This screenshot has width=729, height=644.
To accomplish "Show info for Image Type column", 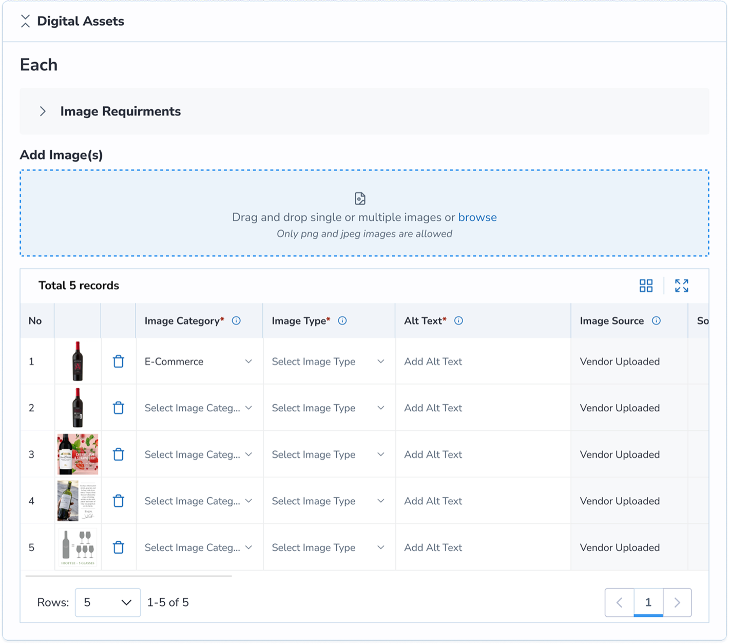I will (x=342, y=320).
